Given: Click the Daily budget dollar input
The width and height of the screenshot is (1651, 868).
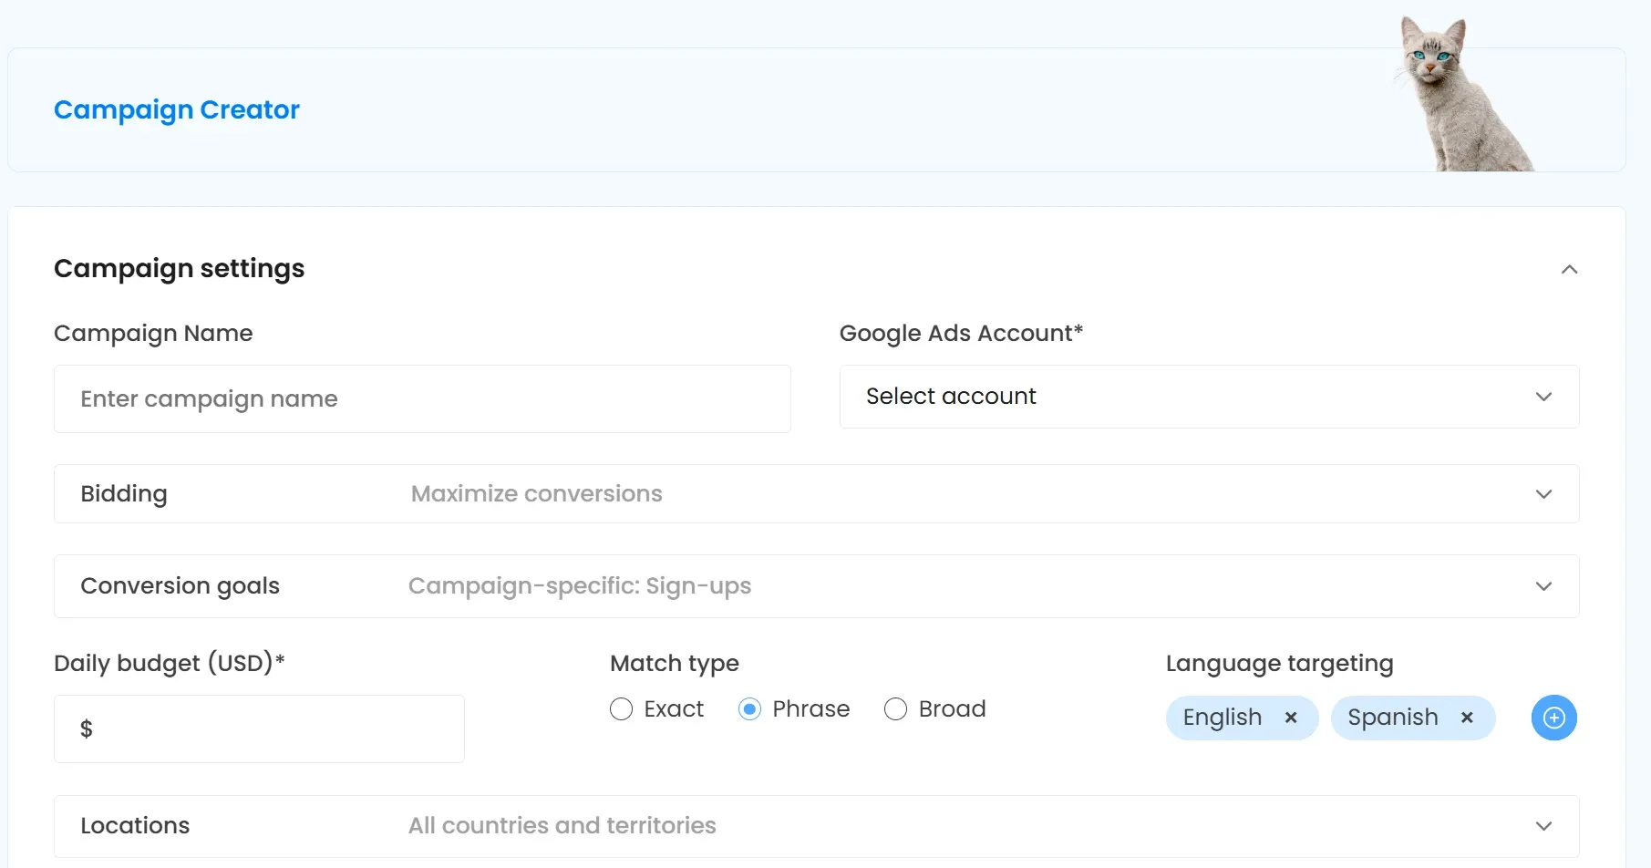Looking at the screenshot, I should point(258,728).
